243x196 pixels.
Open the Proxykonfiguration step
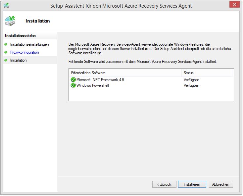(x=24, y=52)
